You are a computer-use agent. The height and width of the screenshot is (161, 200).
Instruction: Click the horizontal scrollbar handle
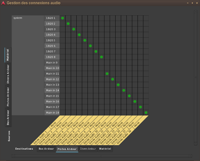(102, 156)
